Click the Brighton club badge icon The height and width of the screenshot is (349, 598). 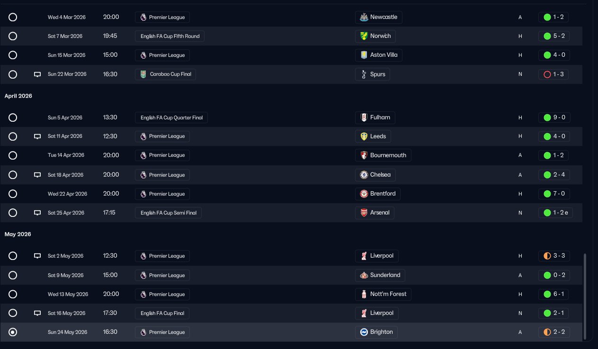(x=364, y=332)
